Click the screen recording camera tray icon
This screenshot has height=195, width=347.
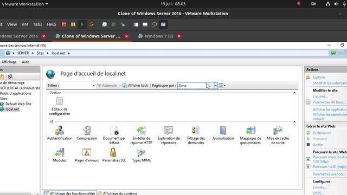coord(313,4)
